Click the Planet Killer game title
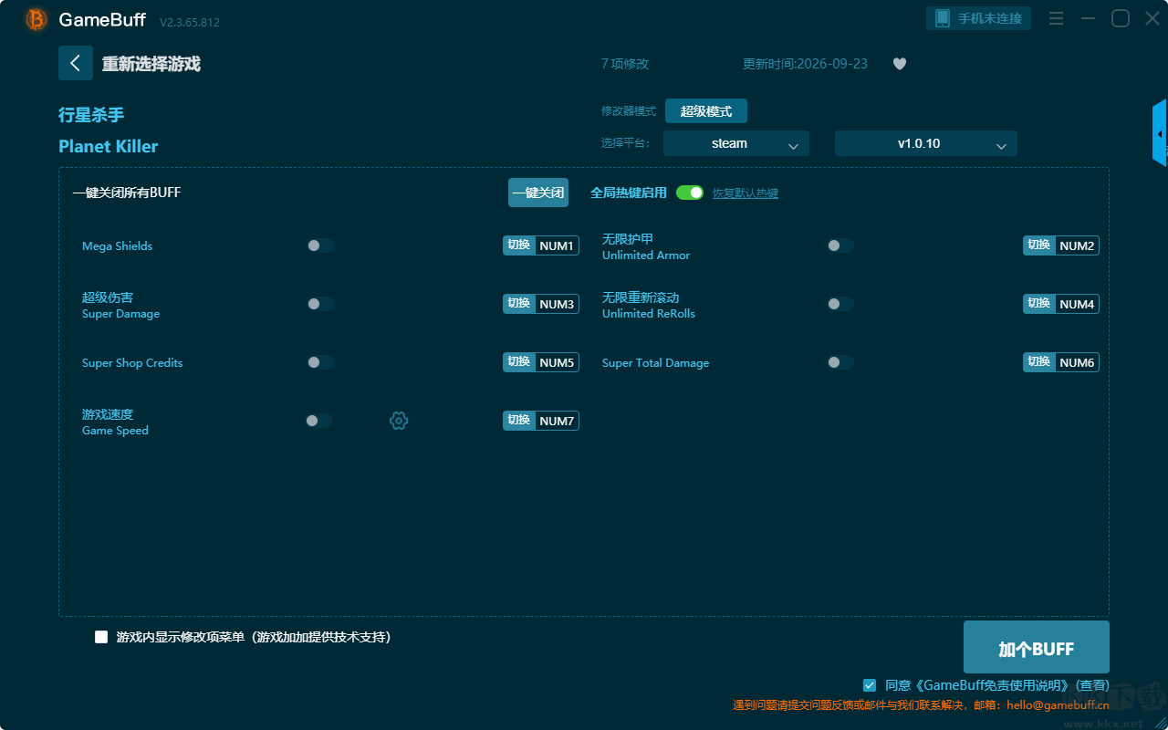Viewport: 1168px width, 730px height. coord(109,146)
